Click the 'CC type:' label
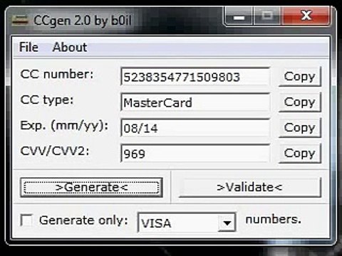 pyautogui.click(x=47, y=100)
